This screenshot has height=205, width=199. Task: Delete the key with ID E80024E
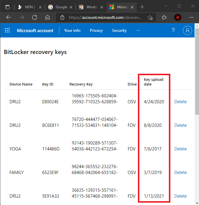181,102
